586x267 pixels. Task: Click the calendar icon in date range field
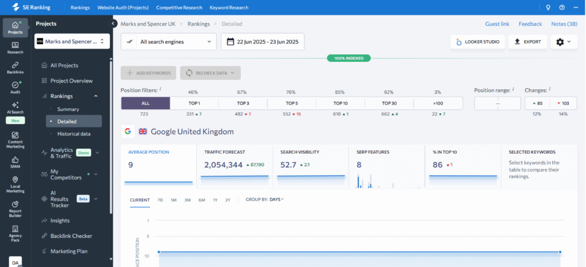pos(231,41)
